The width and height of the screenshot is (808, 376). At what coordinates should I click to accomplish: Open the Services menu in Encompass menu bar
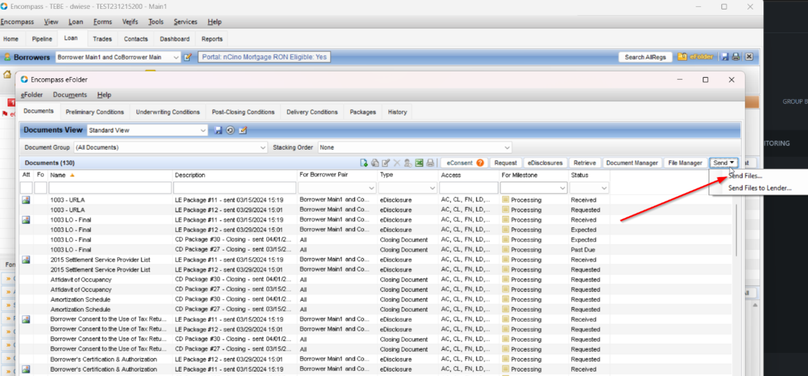[186, 22]
